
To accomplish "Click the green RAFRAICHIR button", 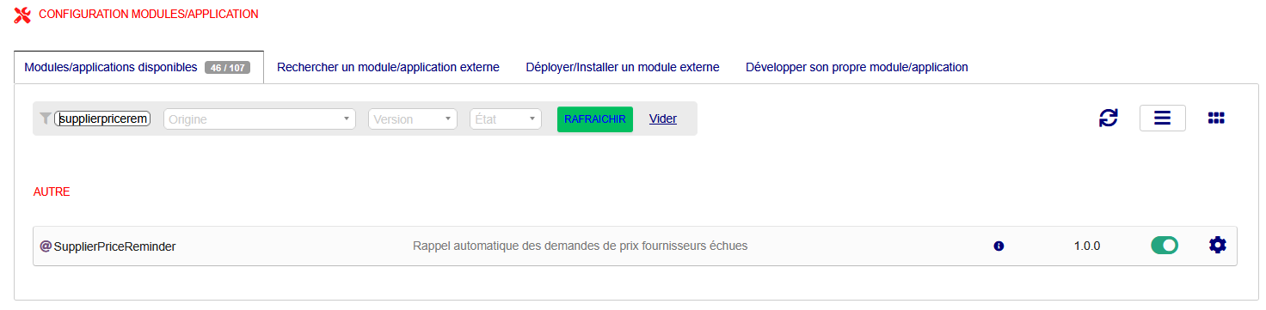I will pyautogui.click(x=595, y=119).
